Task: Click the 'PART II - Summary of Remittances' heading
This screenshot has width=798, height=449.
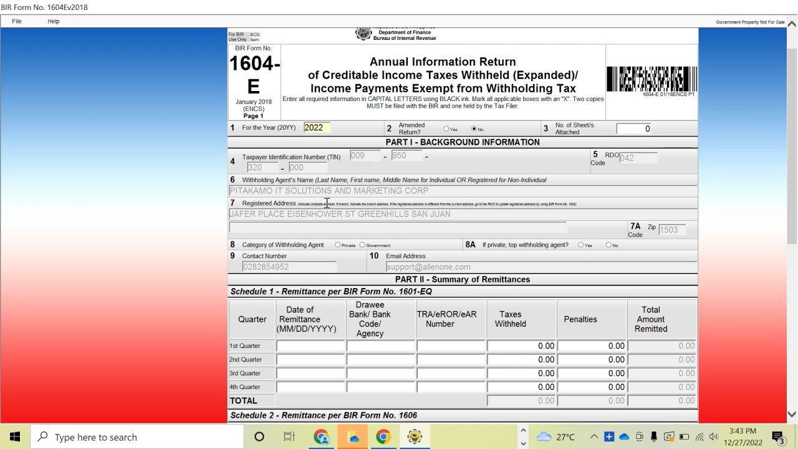Action: [463, 279]
